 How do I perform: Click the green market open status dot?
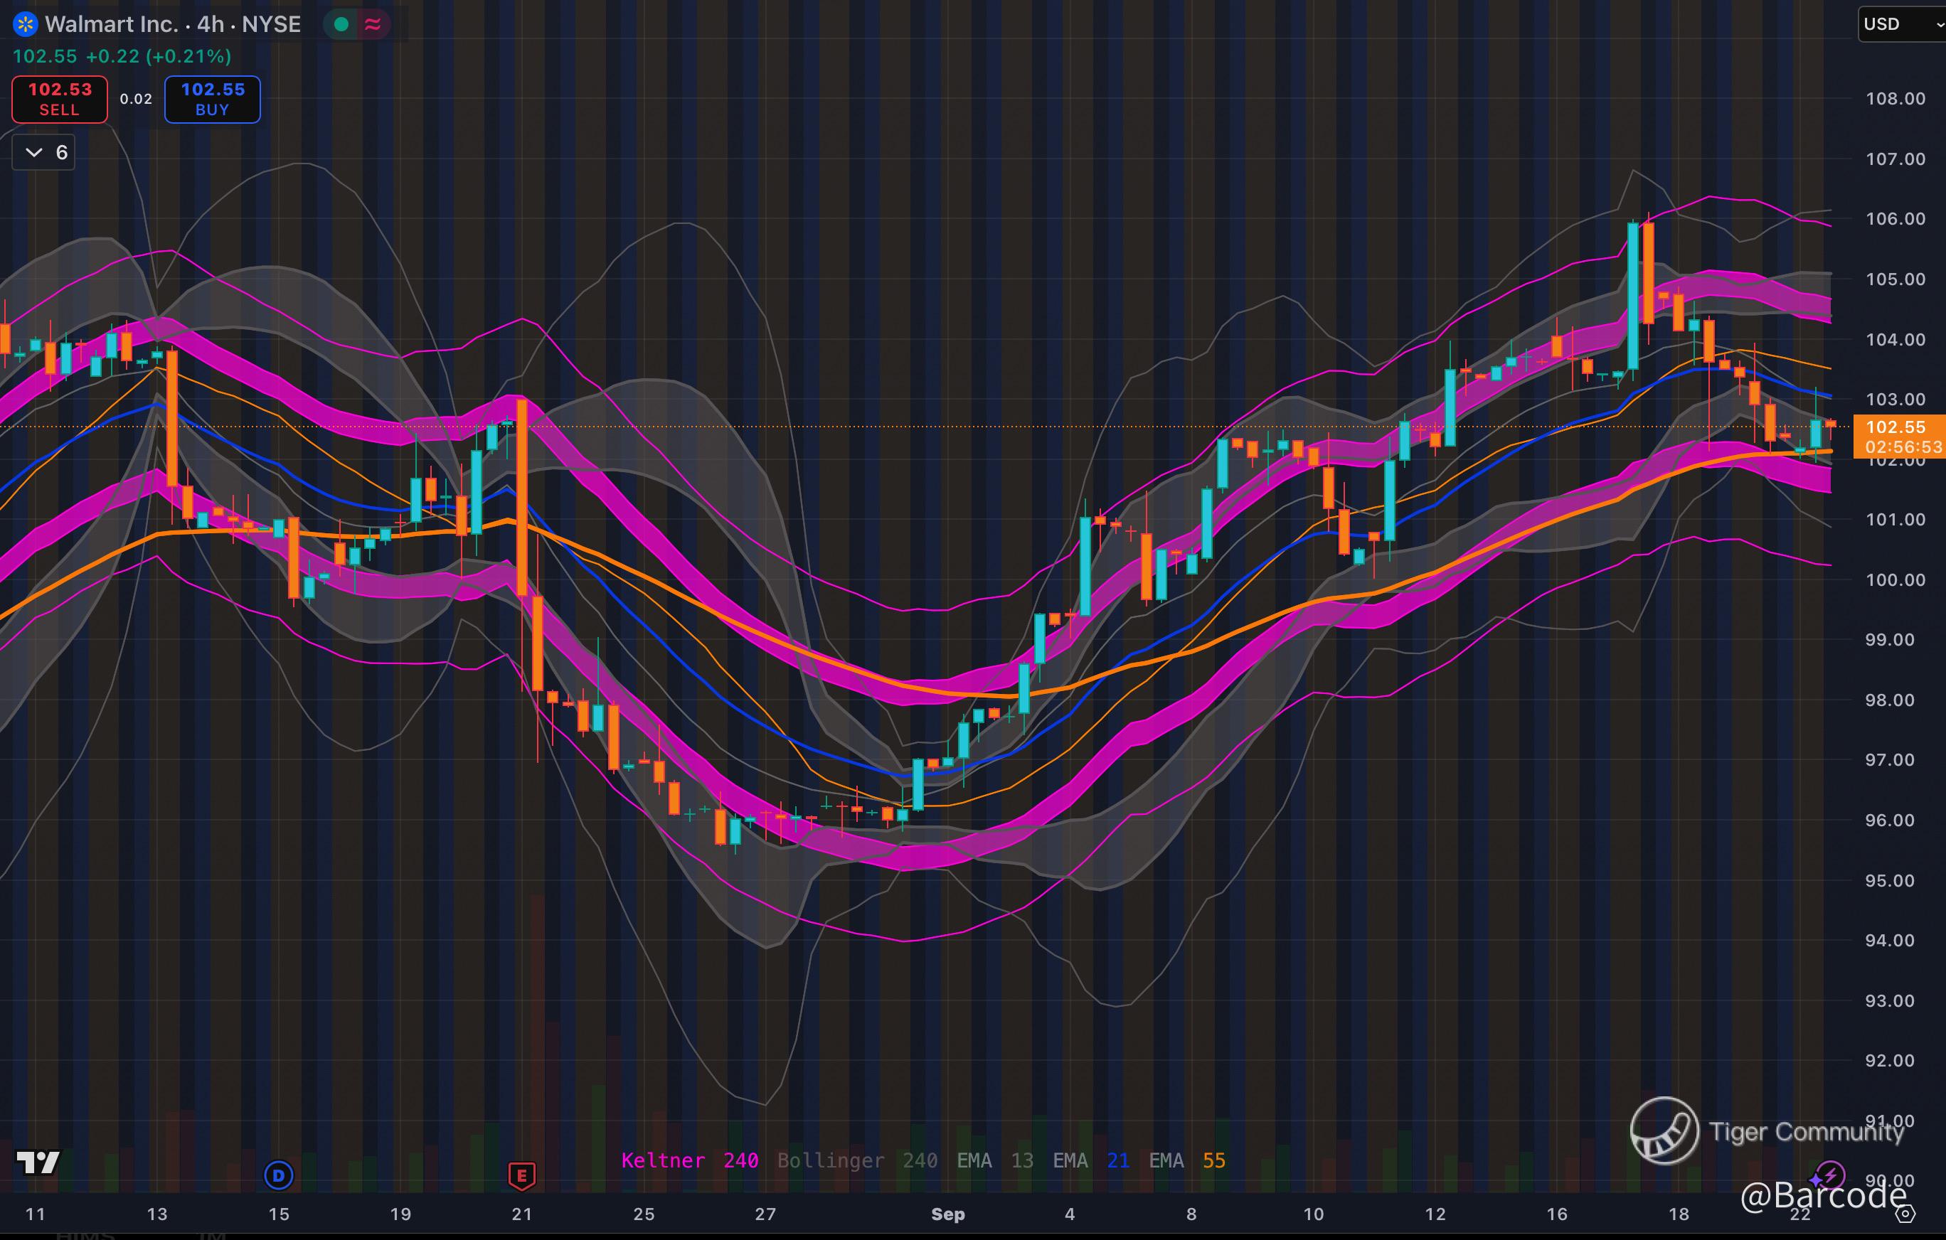[x=341, y=24]
